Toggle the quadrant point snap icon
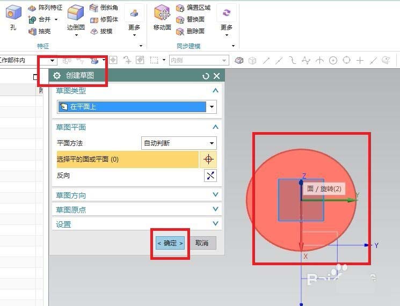Screen dimensions: 400x306 click(x=346, y=60)
